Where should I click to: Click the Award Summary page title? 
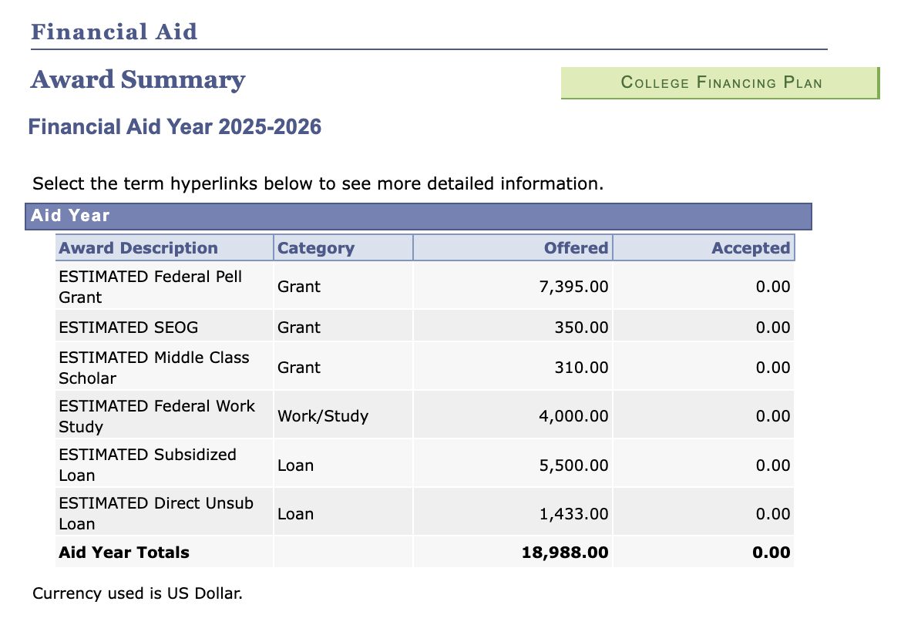(x=138, y=79)
